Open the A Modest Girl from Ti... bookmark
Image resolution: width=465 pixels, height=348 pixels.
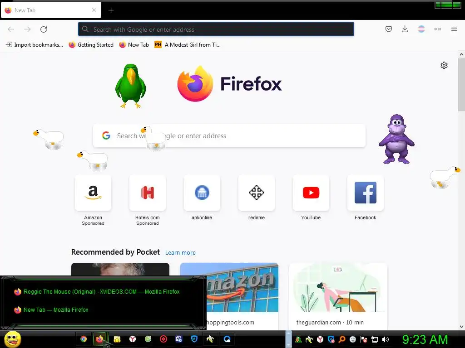188,45
